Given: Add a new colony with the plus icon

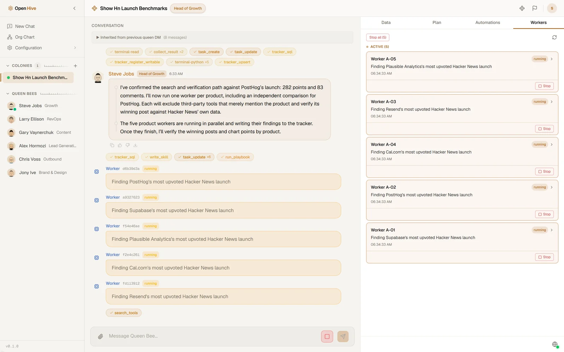Looking at the screenshot, I should [x=75, y=66].
